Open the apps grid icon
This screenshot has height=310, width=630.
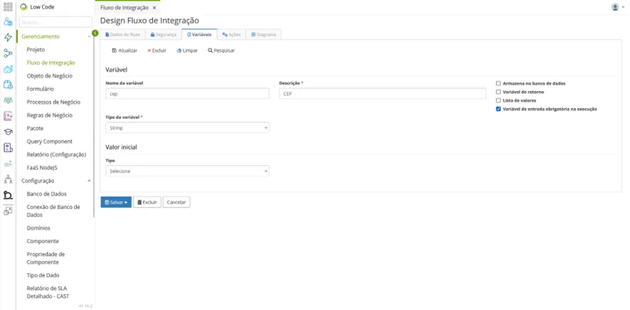coord(8,7)
